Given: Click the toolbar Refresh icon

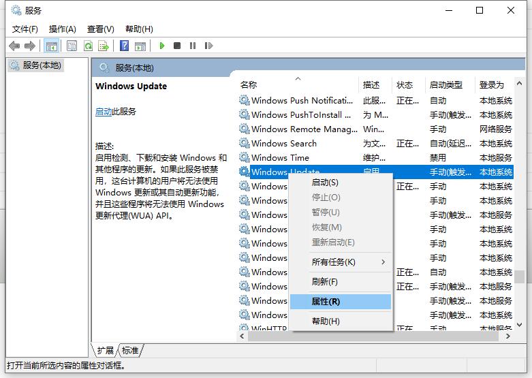Looking at the screenshot, I should pos(89,46).
